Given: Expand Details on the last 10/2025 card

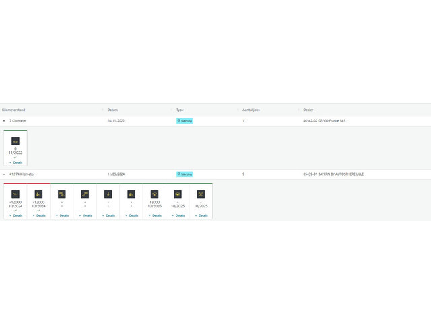Looking at the screenshot, I should (x=201, y=215).
